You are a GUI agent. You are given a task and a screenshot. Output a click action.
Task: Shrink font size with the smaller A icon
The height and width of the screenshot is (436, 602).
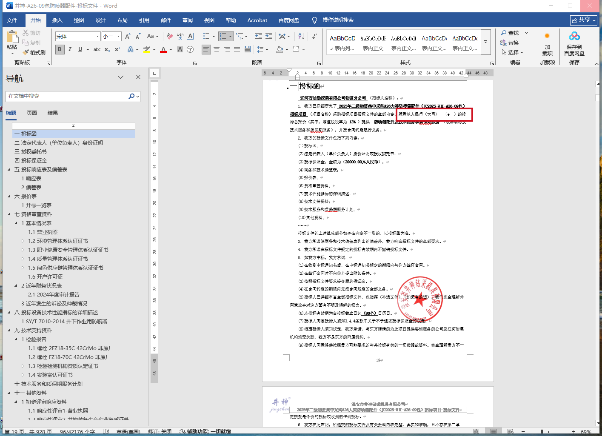click(138, 37)
